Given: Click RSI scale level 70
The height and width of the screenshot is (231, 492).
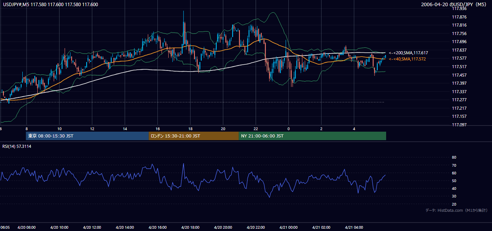Looking at the screenshot, I should [x=454, y=165].
